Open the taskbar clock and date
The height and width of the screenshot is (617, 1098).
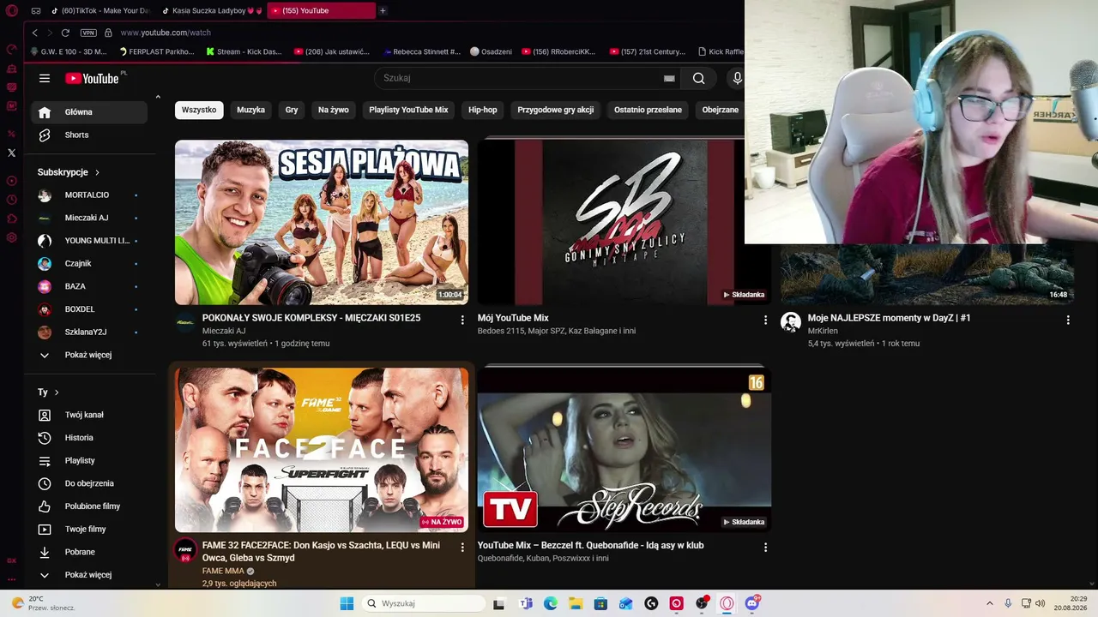tap(1071, 603)
